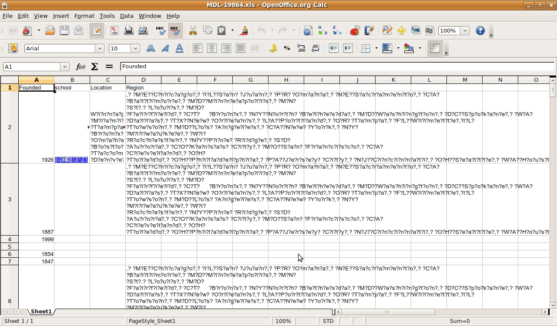
Task: Select the Sheet1 tab
Action: tap(41, 312)
